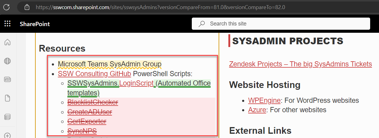Click the magnifier icon in search box
379x138 pixels.
coord(202,24)
